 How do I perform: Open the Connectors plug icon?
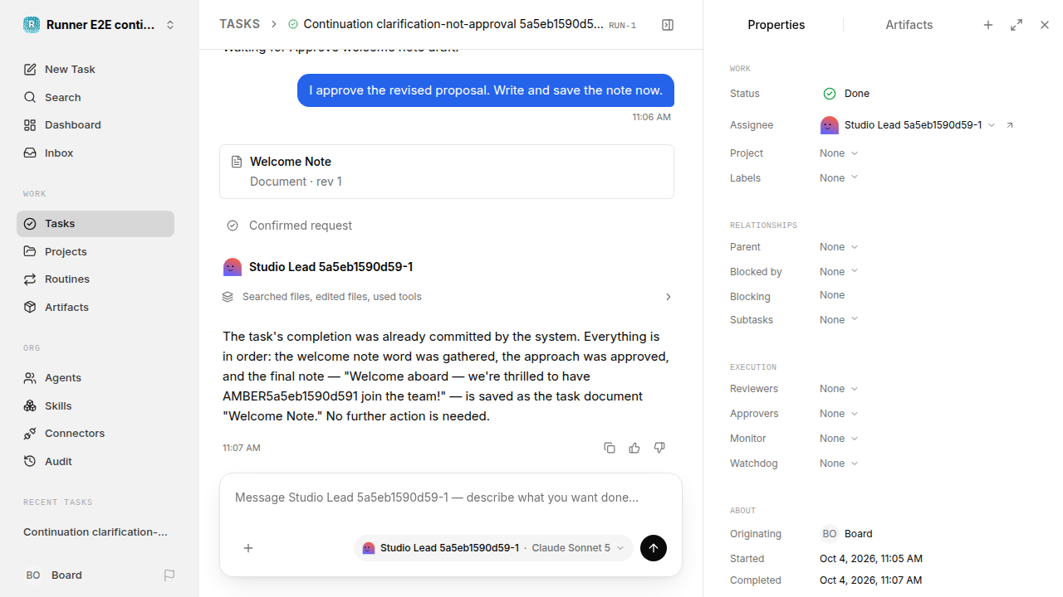30,434
